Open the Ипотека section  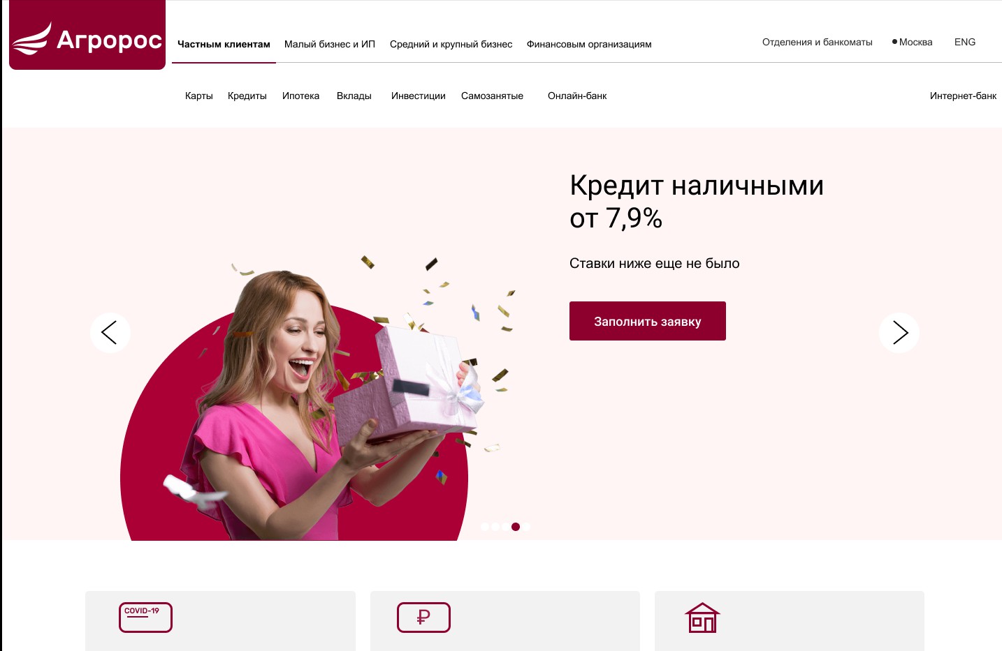pos(301,96)
